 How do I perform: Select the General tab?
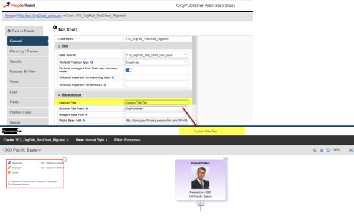tap(28, 41)
